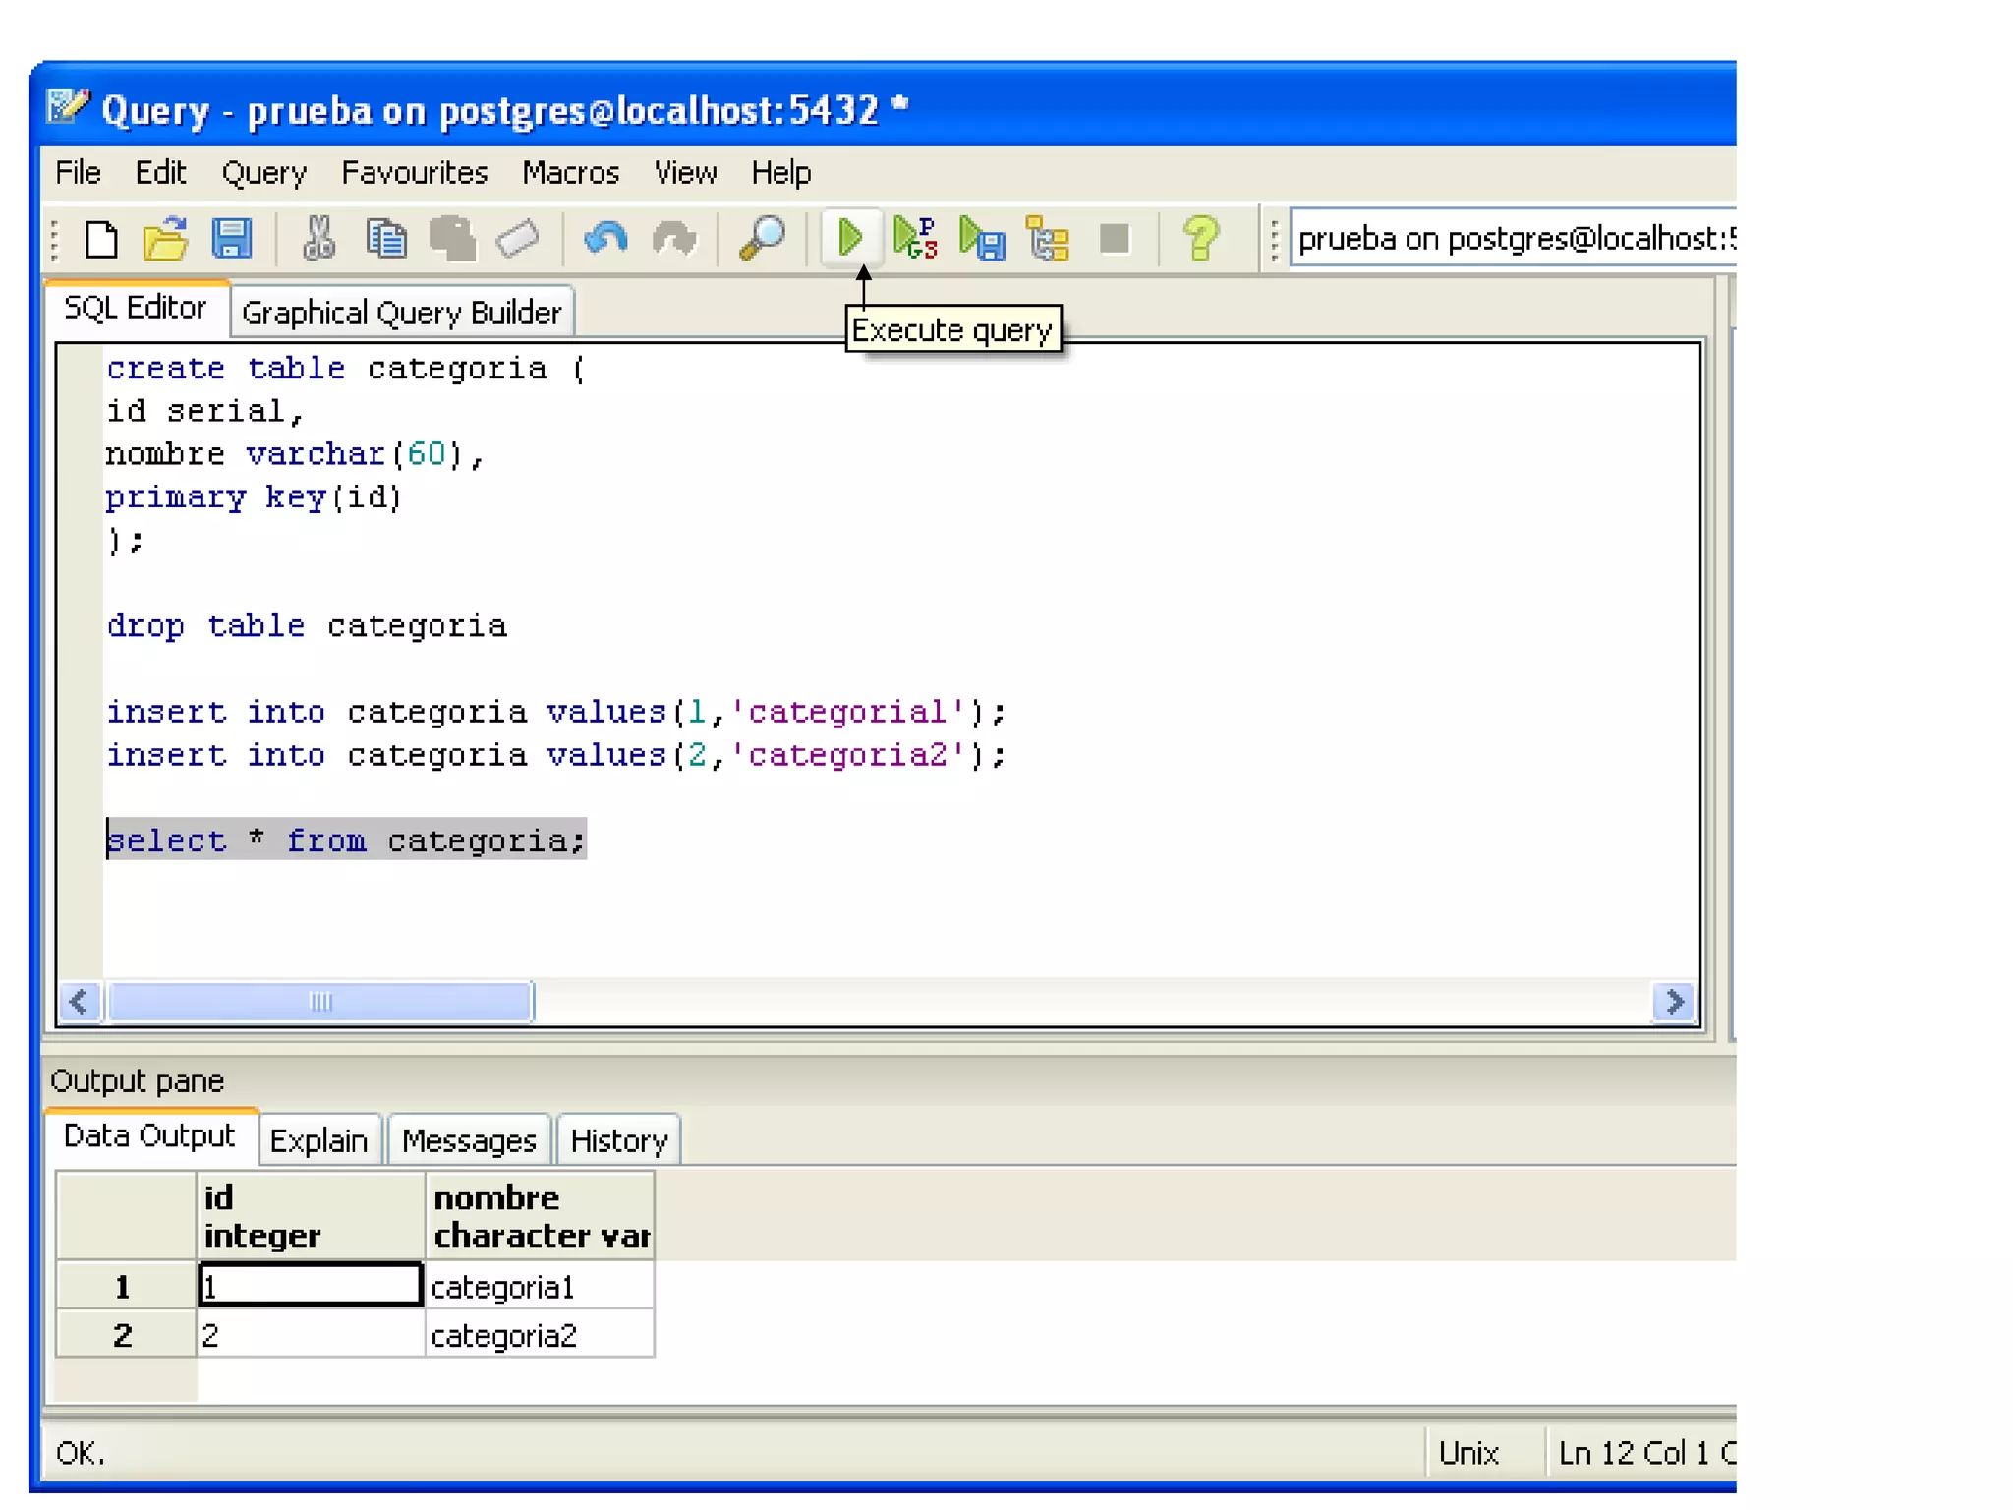The image size is (2013, 1510).
Task: Click the Undo arrow icon
Action: pos(604,239)
